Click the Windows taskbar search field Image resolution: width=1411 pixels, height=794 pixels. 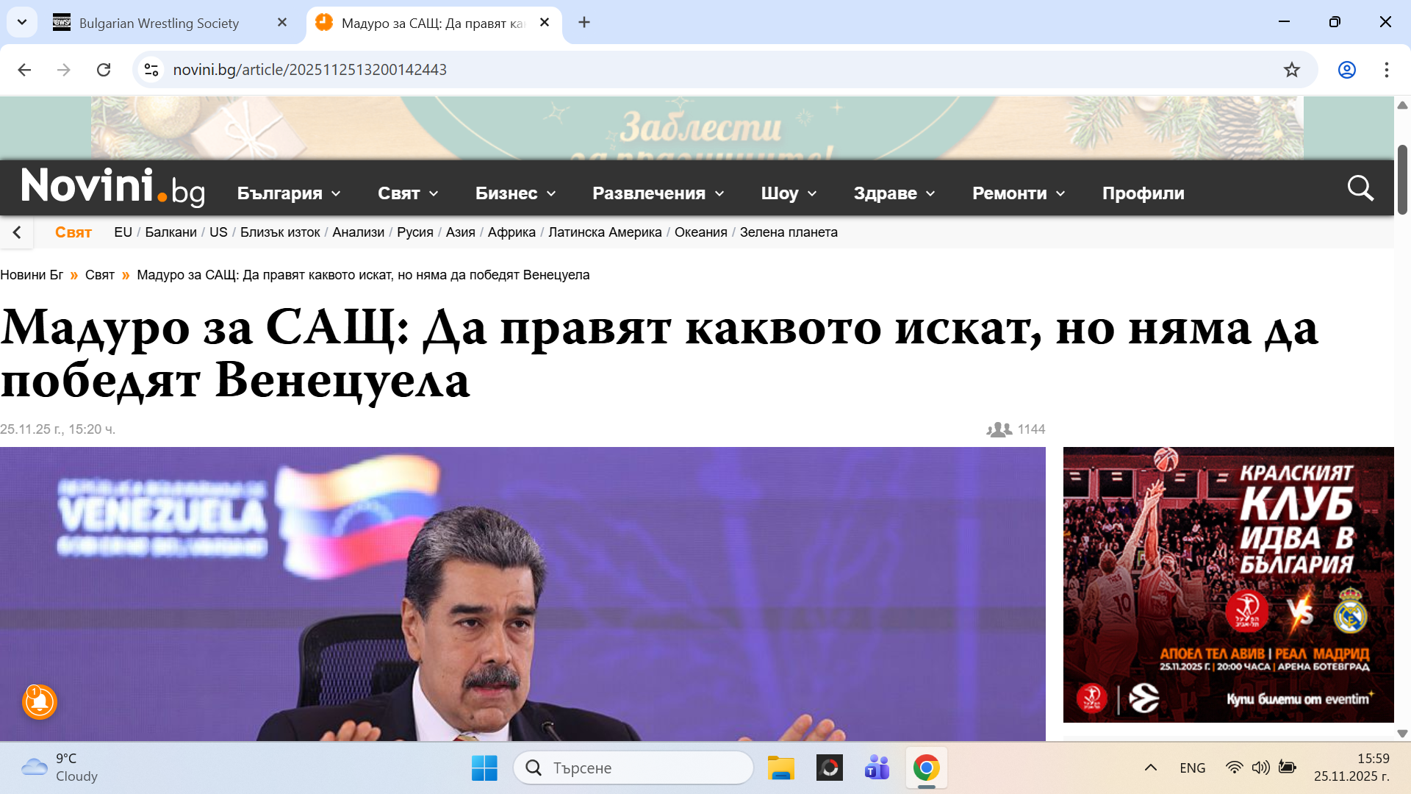(x=633, y=768)
